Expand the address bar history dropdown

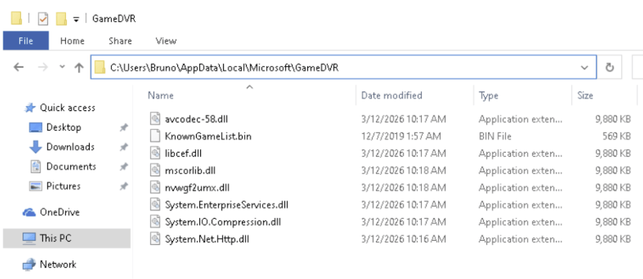click(585, 67)
